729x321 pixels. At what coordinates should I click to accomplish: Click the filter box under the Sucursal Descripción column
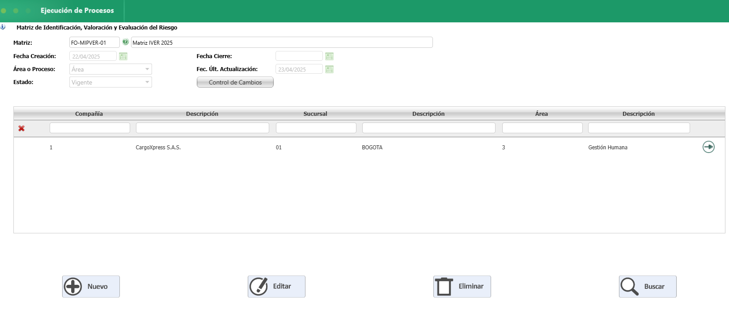429,128
